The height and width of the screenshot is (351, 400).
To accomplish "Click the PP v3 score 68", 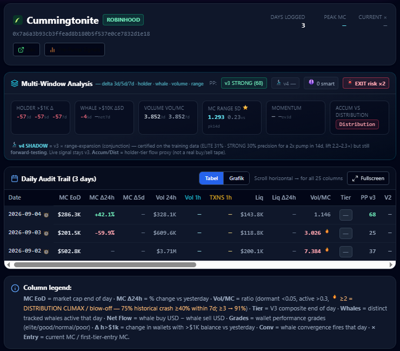I will 372,214.
